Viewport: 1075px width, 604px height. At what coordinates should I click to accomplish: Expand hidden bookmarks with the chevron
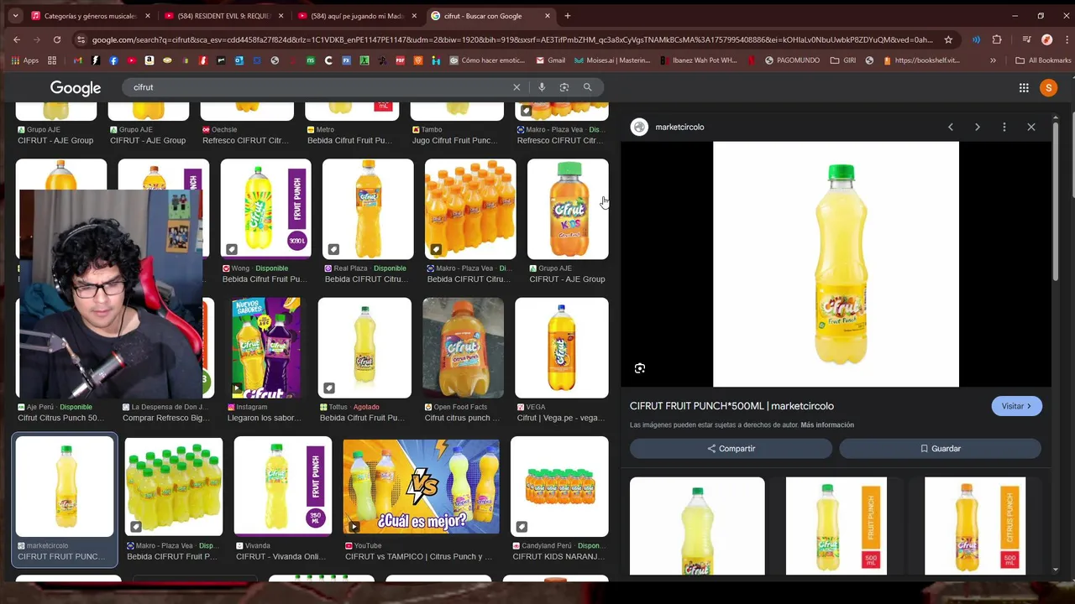pyautogui.click(x=993, y=60)
